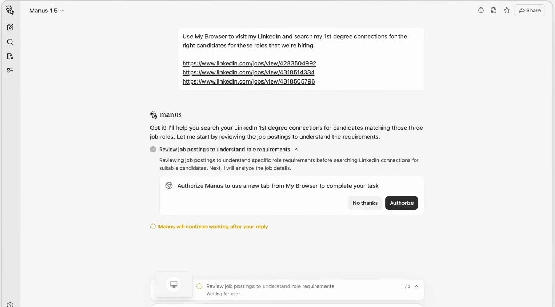Start a new chat with the compose icon
The image size is (555, 307).
click(10, 27)
